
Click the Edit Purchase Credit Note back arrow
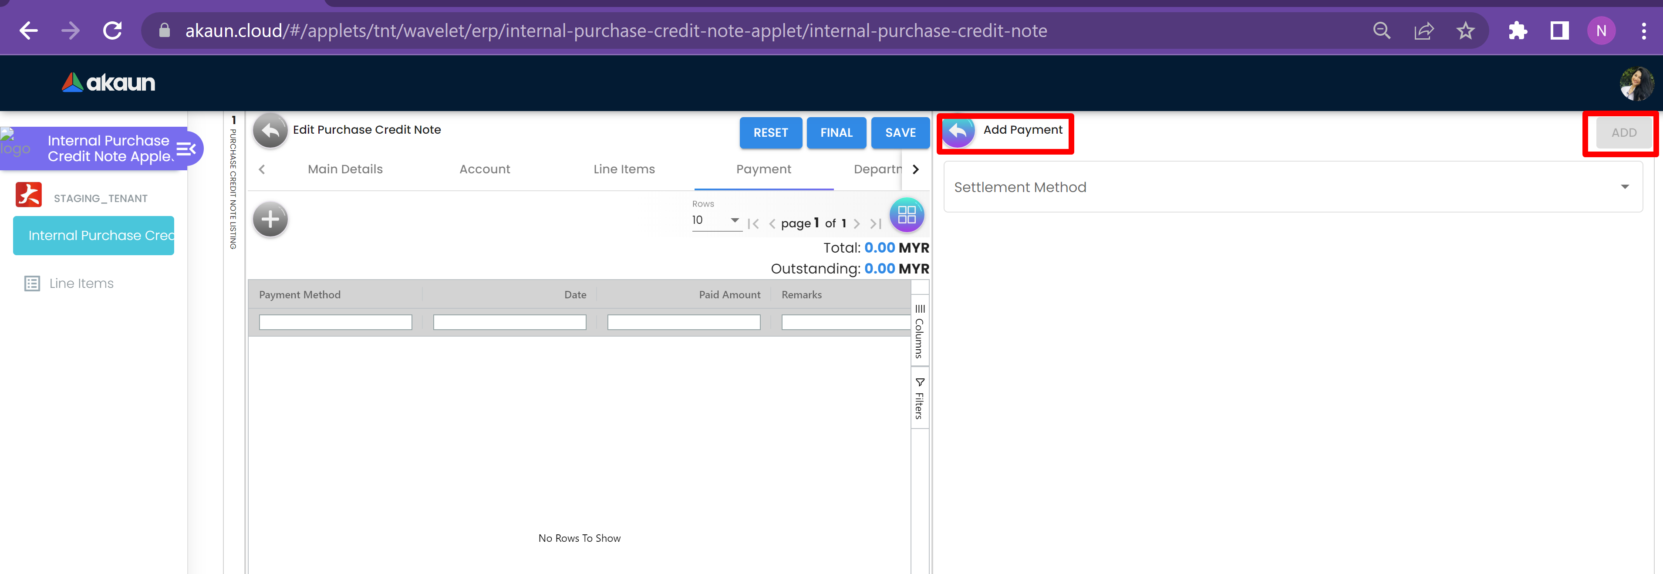pos(270,131)
